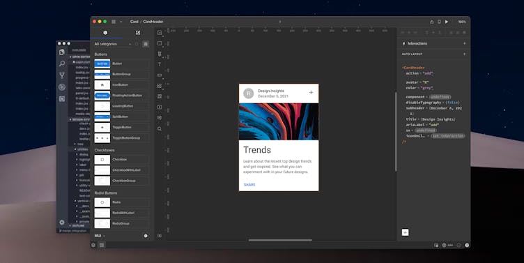The image size is (524, 263).
Task: Edit the title Design Insights property
Action: tap(438, 119)
